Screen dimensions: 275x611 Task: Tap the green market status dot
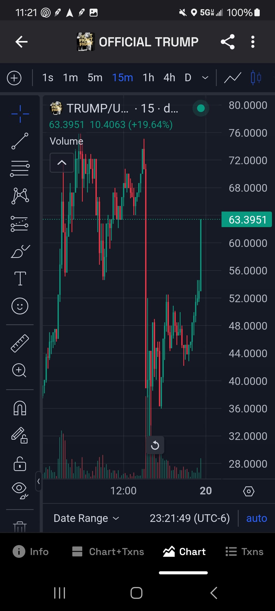(201, 108)
